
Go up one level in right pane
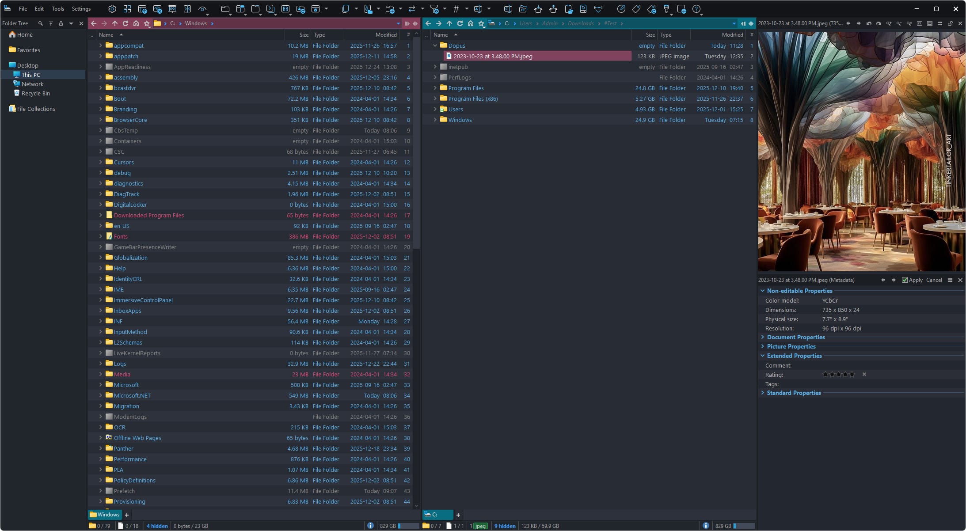tap(449, 23)
